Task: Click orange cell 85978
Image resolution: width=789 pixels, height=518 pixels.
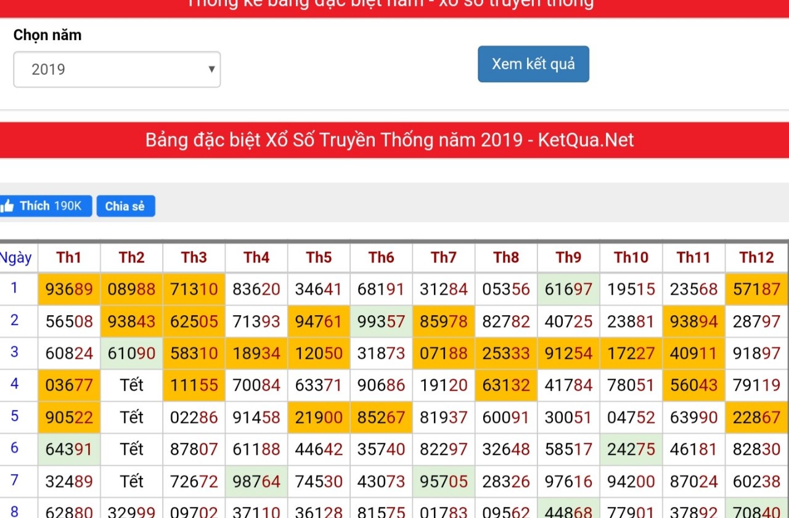Action: 444,321
